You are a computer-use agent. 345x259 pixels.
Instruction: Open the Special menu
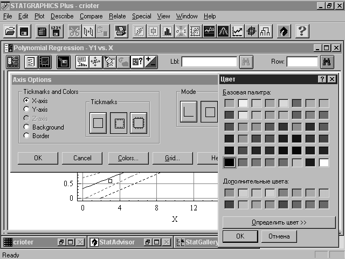click(x=141, y=16)
